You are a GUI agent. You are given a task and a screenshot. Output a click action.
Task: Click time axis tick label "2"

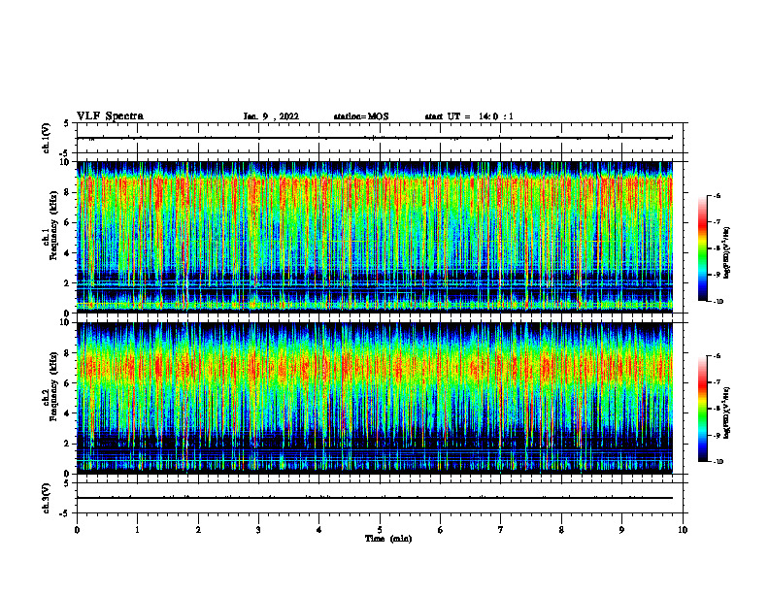198,530
